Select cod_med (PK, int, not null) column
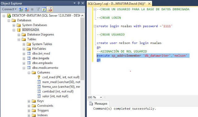The image size is (198, 117). (x=61, y=77)
